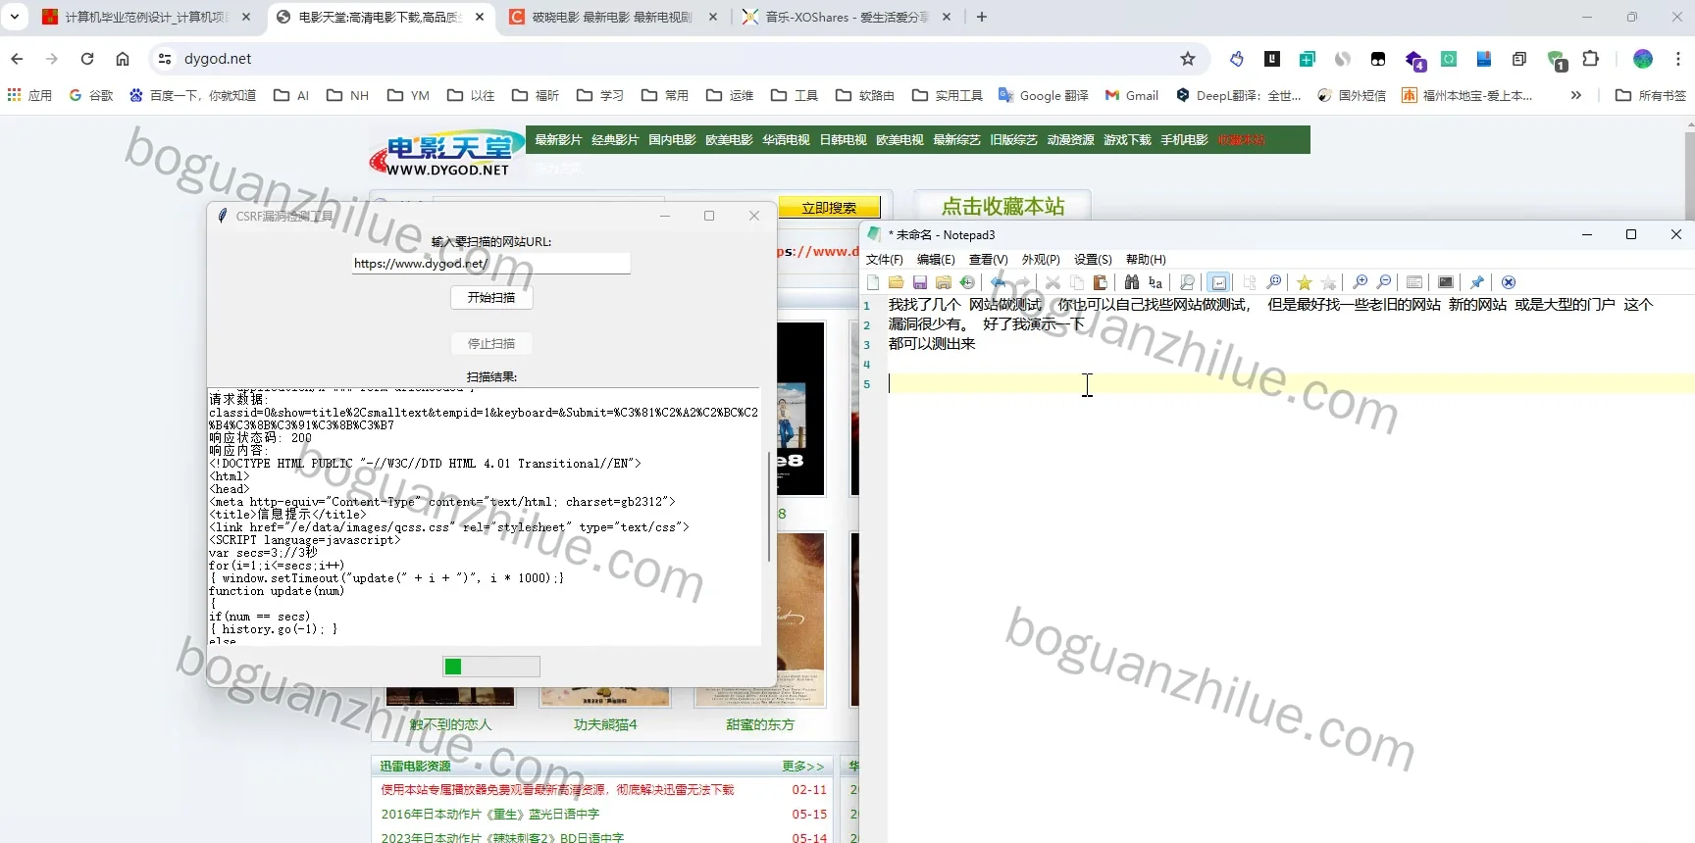Add to favorites with the yellow star

(x=1305, y=282)
